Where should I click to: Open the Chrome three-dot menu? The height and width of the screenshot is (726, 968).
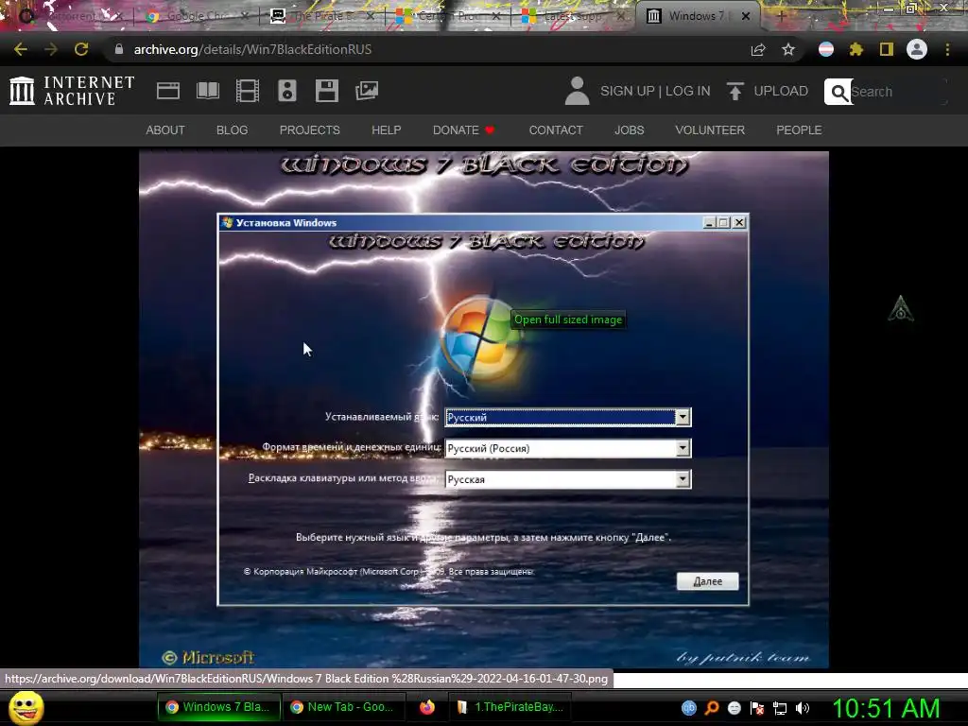[x=947, y=49]
